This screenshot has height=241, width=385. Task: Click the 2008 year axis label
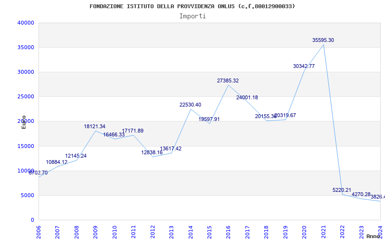pyautogui.click(x=77, y=232)
